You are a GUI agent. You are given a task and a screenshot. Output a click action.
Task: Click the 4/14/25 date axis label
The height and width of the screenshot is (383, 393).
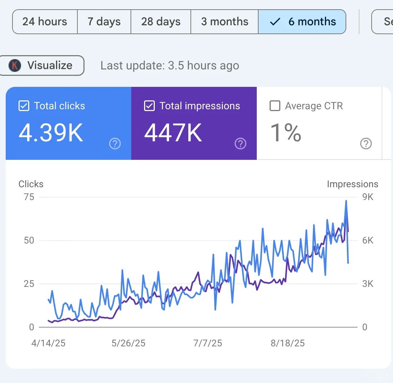49,343
